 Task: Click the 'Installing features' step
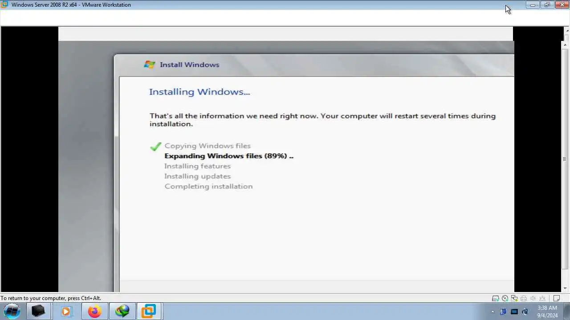197,166
